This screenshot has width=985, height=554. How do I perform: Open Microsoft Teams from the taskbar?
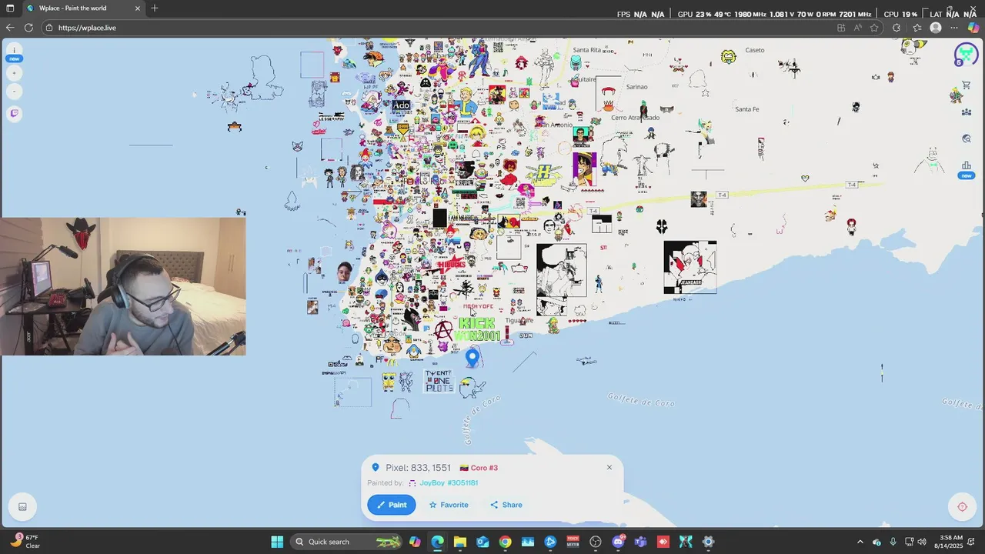pyautogui.click(x=640, y=542)
